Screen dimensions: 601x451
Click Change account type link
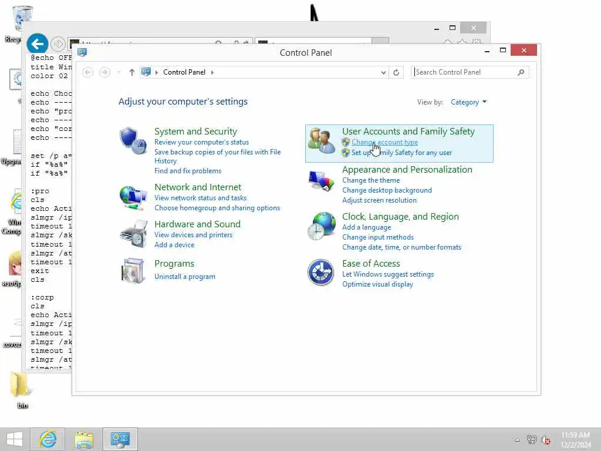pyautogui.click(x=385, y=142)
